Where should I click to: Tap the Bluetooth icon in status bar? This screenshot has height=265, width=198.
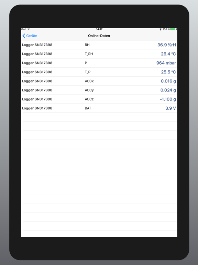point(161,29)
